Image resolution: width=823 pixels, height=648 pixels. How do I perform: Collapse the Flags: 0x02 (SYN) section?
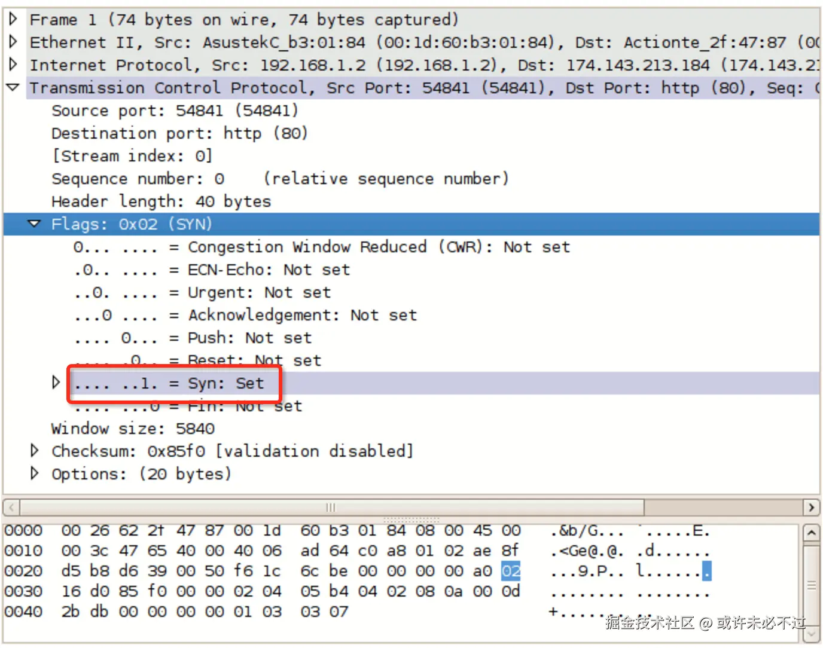click(34, 224)
